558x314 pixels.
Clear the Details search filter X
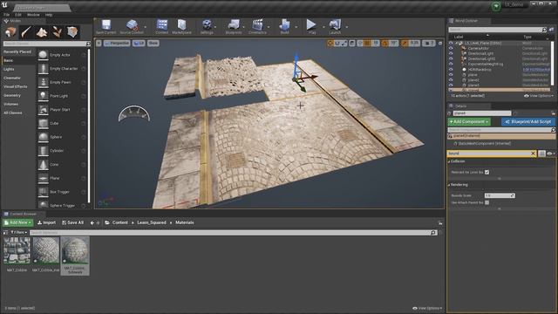click(533, 154)
